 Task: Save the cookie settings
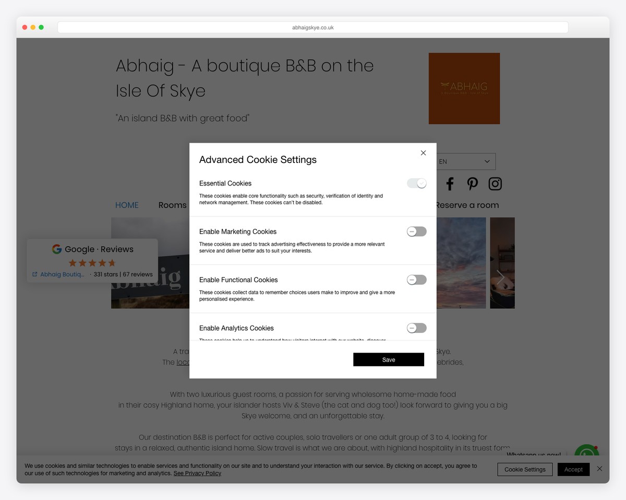tap(388, 359)
